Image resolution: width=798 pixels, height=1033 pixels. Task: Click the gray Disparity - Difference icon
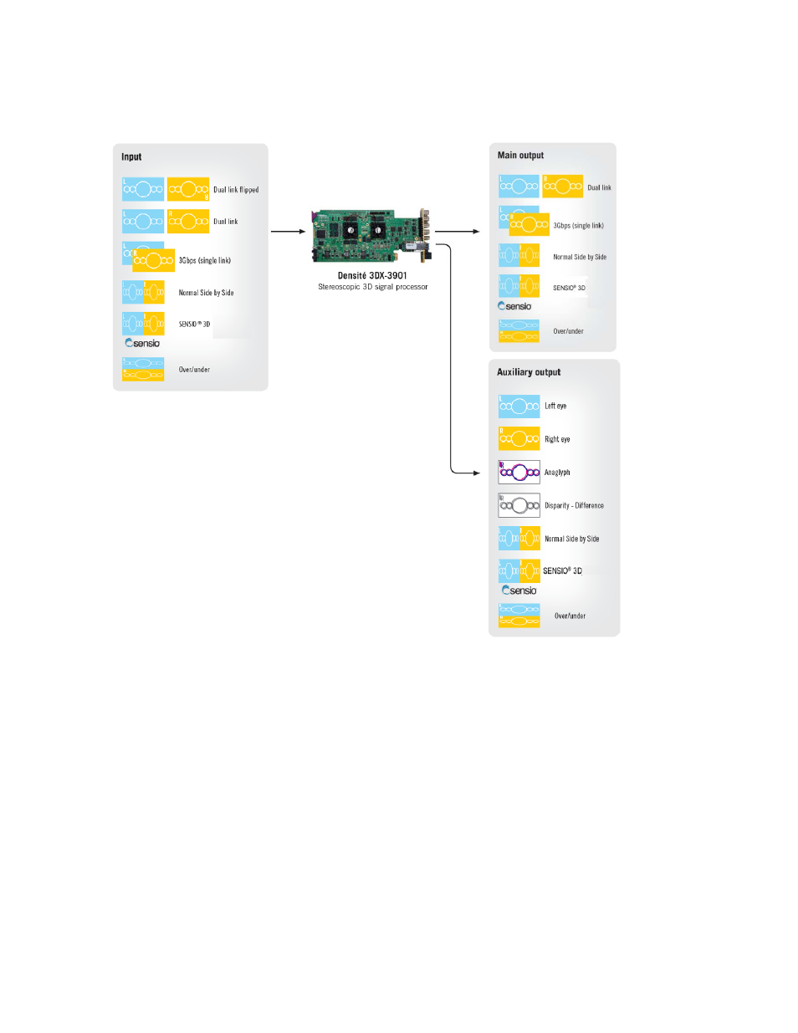coord(519,505)
